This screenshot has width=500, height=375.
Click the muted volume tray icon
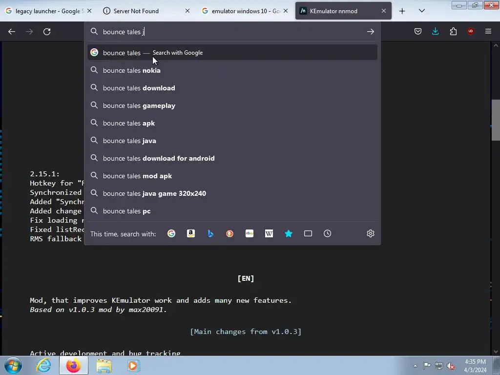tap(451, 366)
